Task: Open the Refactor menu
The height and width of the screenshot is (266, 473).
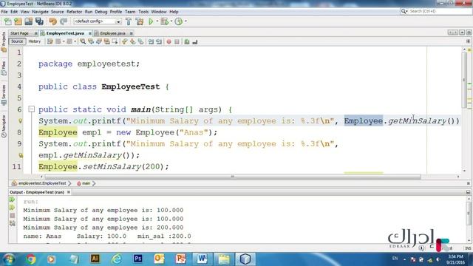Action: tap(74, 12)
